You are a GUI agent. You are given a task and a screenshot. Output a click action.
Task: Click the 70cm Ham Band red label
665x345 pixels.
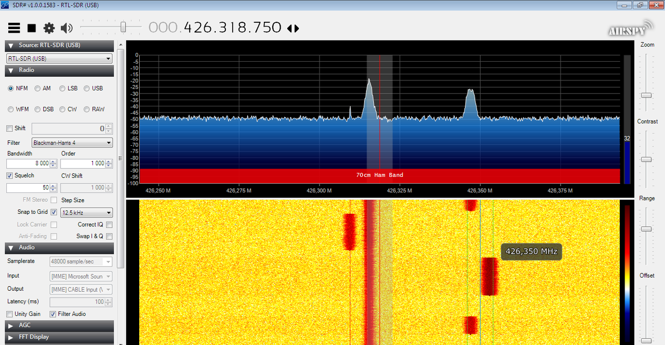[x=380, y=175]
